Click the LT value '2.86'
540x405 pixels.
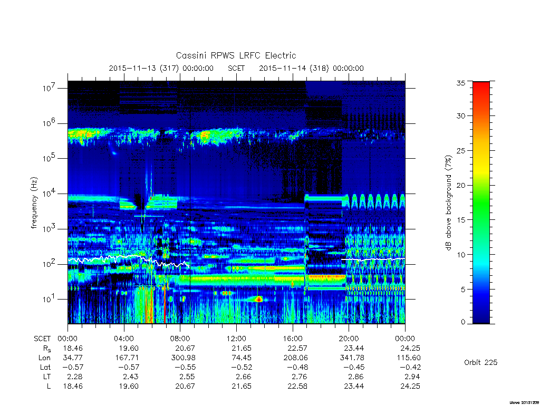click(x=356, y=377)
